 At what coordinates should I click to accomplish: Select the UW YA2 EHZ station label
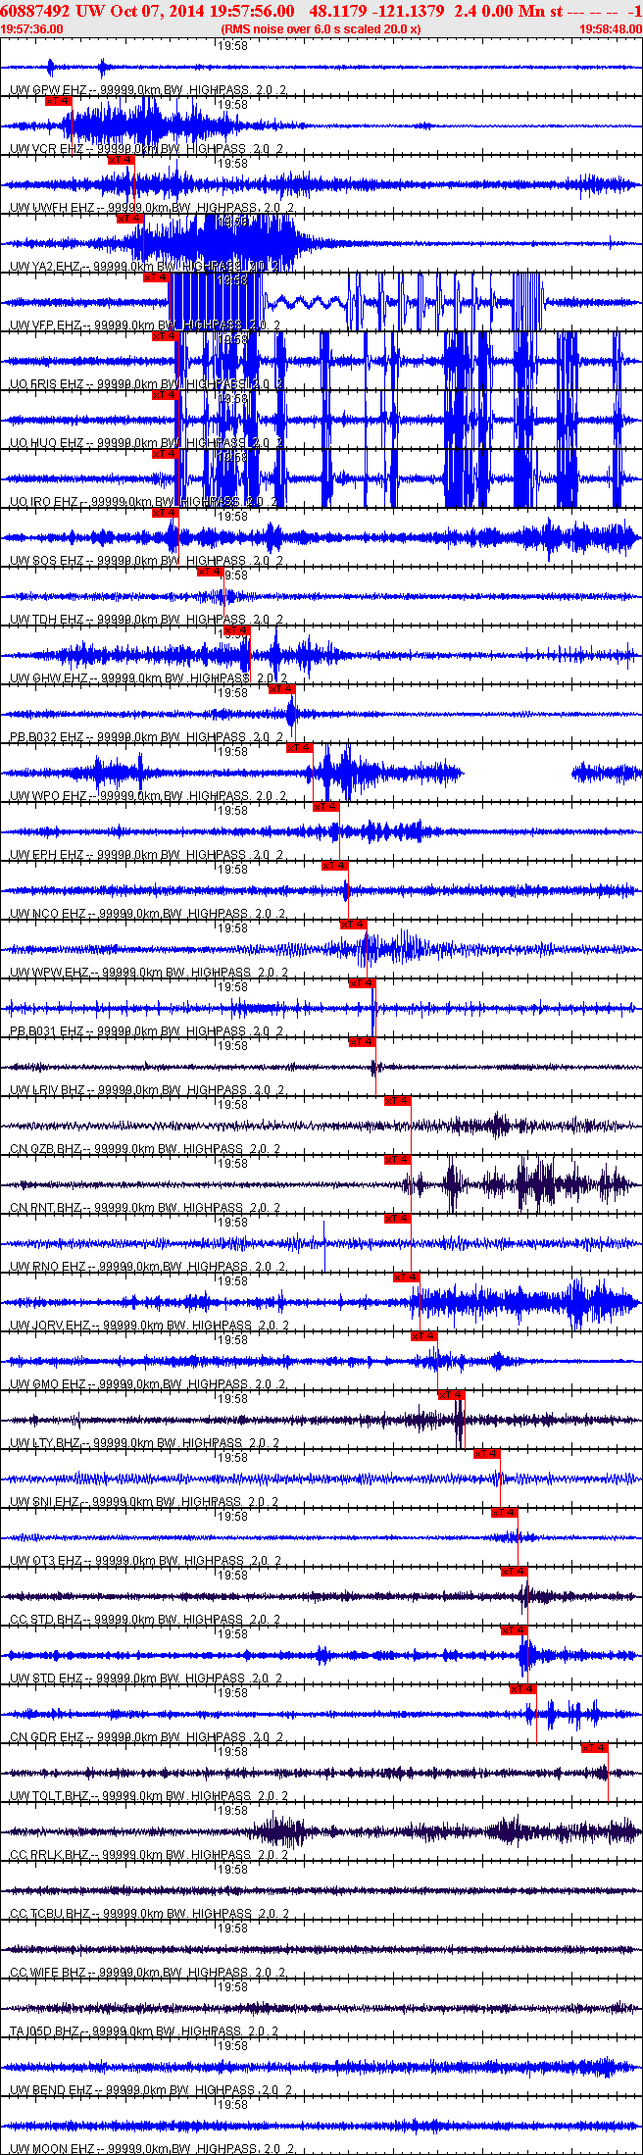(145, 267)
